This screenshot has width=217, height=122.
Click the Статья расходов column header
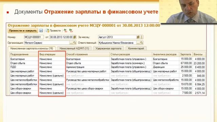pos(131,54)
